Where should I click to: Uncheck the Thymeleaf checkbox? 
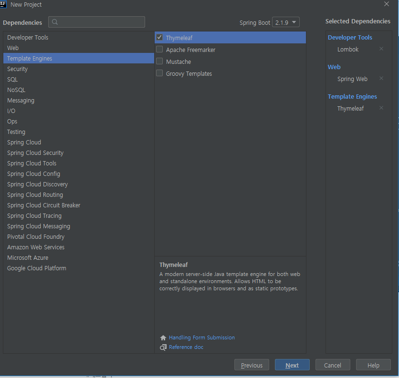click(x=159, y=37)
